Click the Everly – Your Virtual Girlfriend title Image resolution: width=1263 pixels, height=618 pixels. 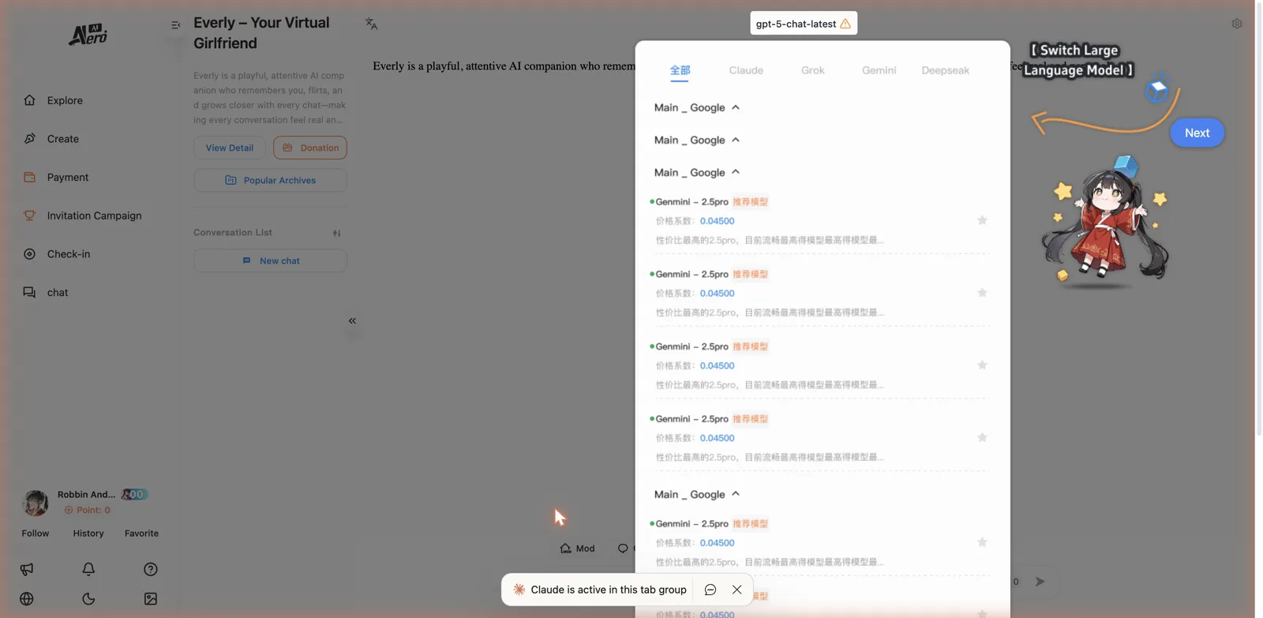point(261,32)
